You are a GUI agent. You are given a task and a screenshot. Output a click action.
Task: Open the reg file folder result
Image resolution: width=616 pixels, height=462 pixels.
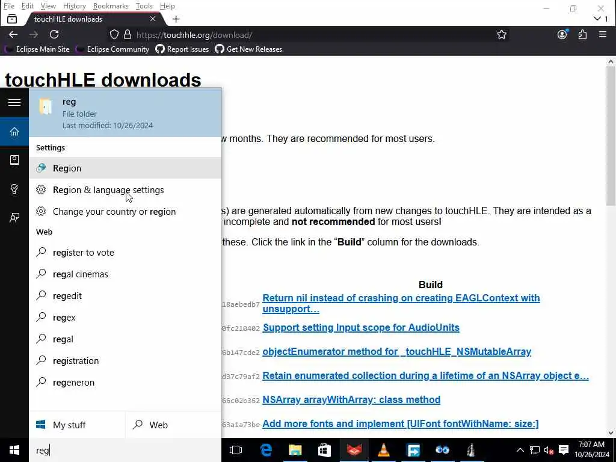pos(125,112)
